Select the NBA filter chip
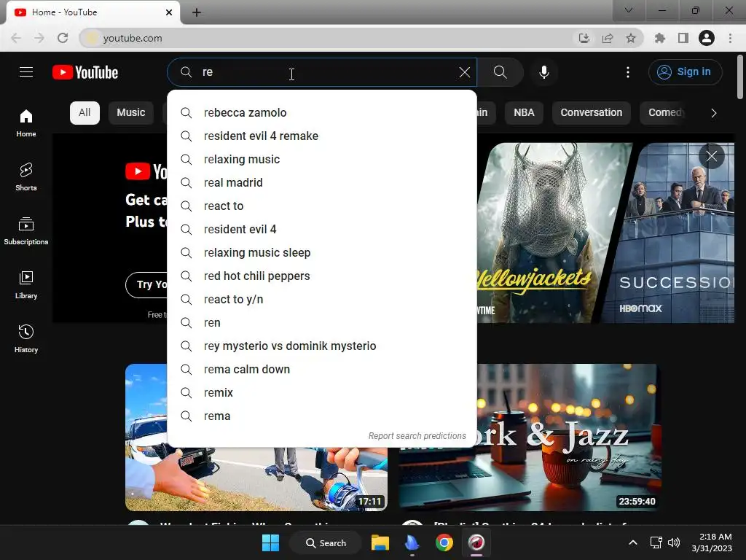 (x=524, y=113)
